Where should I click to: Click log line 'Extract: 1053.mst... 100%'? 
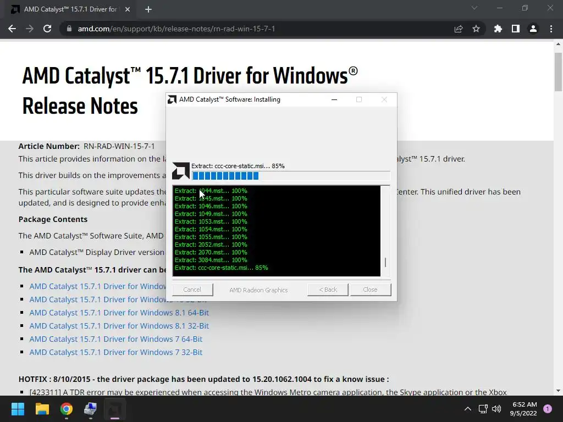pos(211,221)
